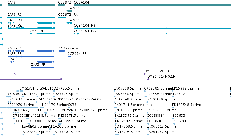Select the AT27270.5prime EST feature
231x136 pixels.
tap(30, 135)
